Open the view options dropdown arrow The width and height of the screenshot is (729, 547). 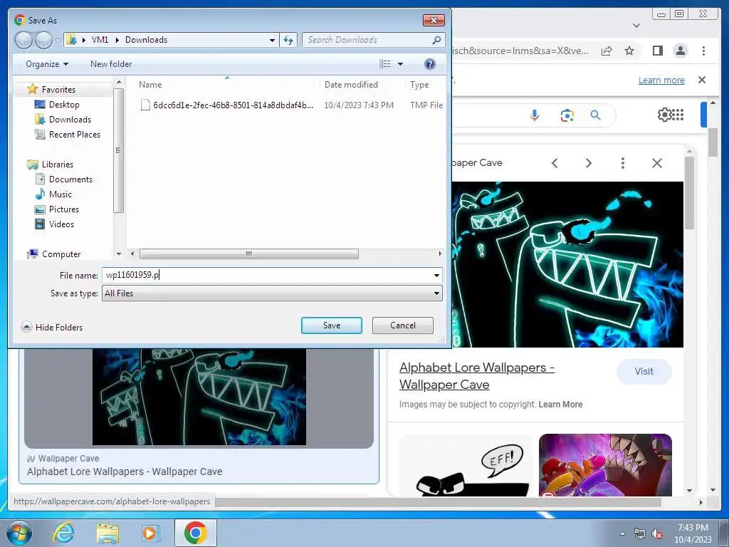tap(400, 64)
